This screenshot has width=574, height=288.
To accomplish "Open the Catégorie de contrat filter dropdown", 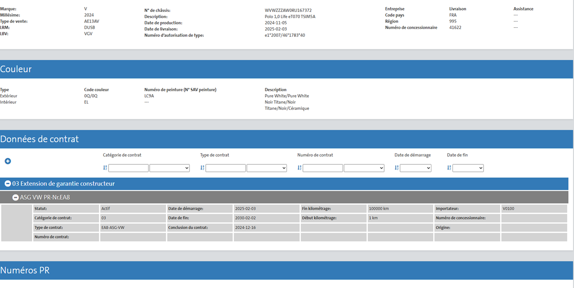I will [169, 168].
